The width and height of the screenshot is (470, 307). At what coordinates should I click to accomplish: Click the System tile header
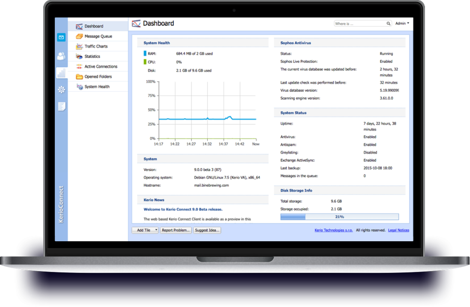pos(203,159)
